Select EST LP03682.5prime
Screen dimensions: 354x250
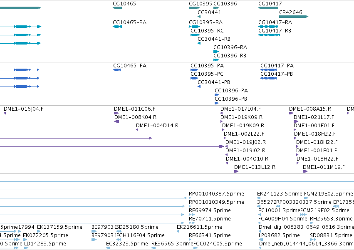tap(279, 235)
